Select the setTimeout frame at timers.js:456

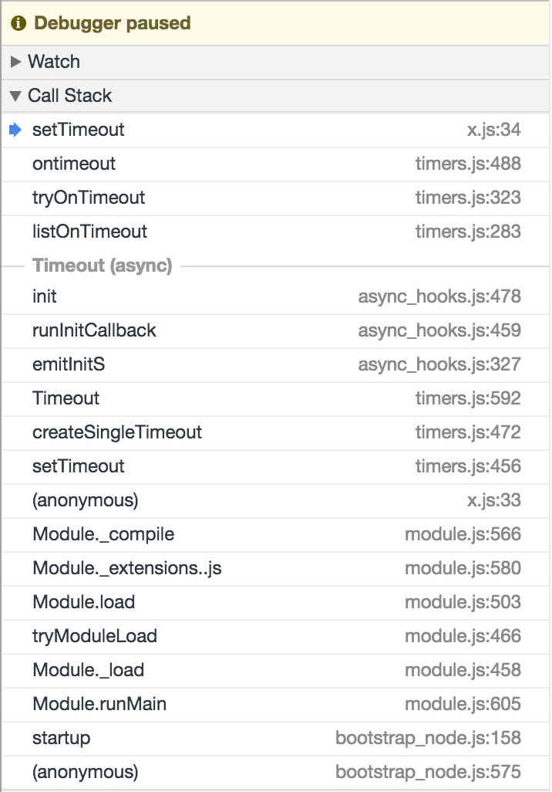click(275, 466)
